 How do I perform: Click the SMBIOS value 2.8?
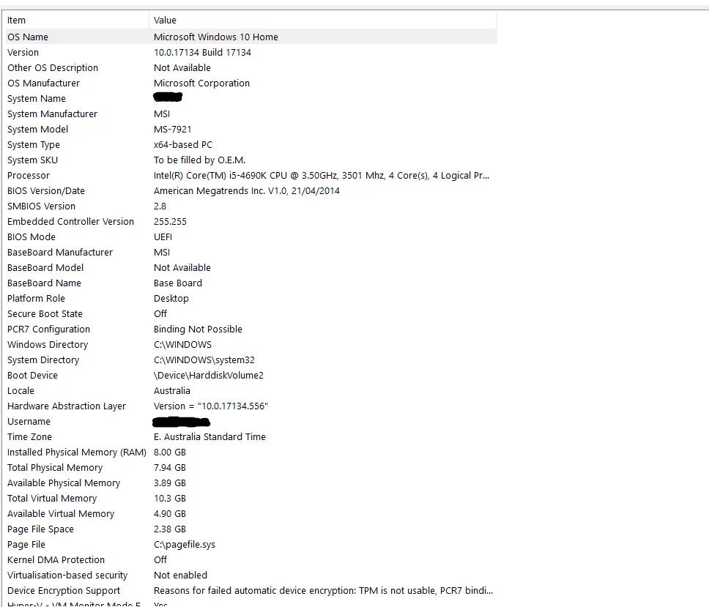pos(160,206)
